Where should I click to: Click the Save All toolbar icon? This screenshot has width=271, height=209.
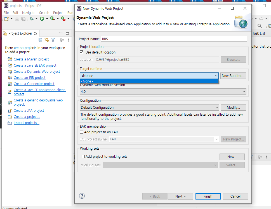click(23, 19)
